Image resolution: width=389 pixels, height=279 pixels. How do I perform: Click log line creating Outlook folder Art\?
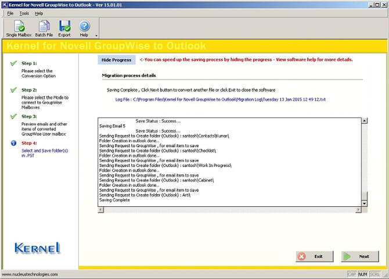click(145, 195)
